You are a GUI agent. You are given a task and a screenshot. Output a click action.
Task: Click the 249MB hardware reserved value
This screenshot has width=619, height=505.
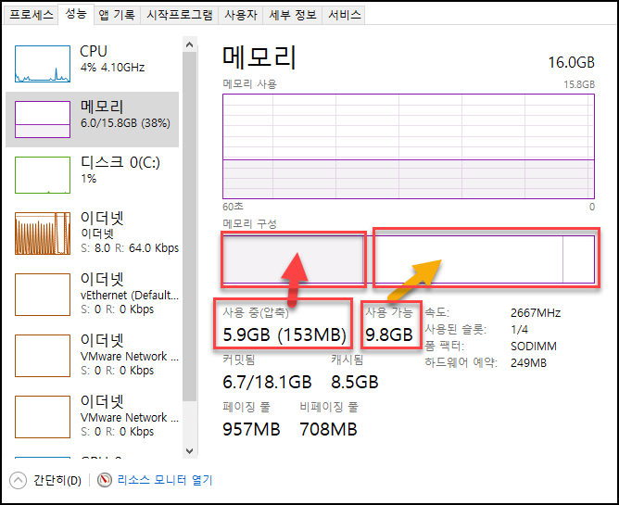(x=528, y=363)
